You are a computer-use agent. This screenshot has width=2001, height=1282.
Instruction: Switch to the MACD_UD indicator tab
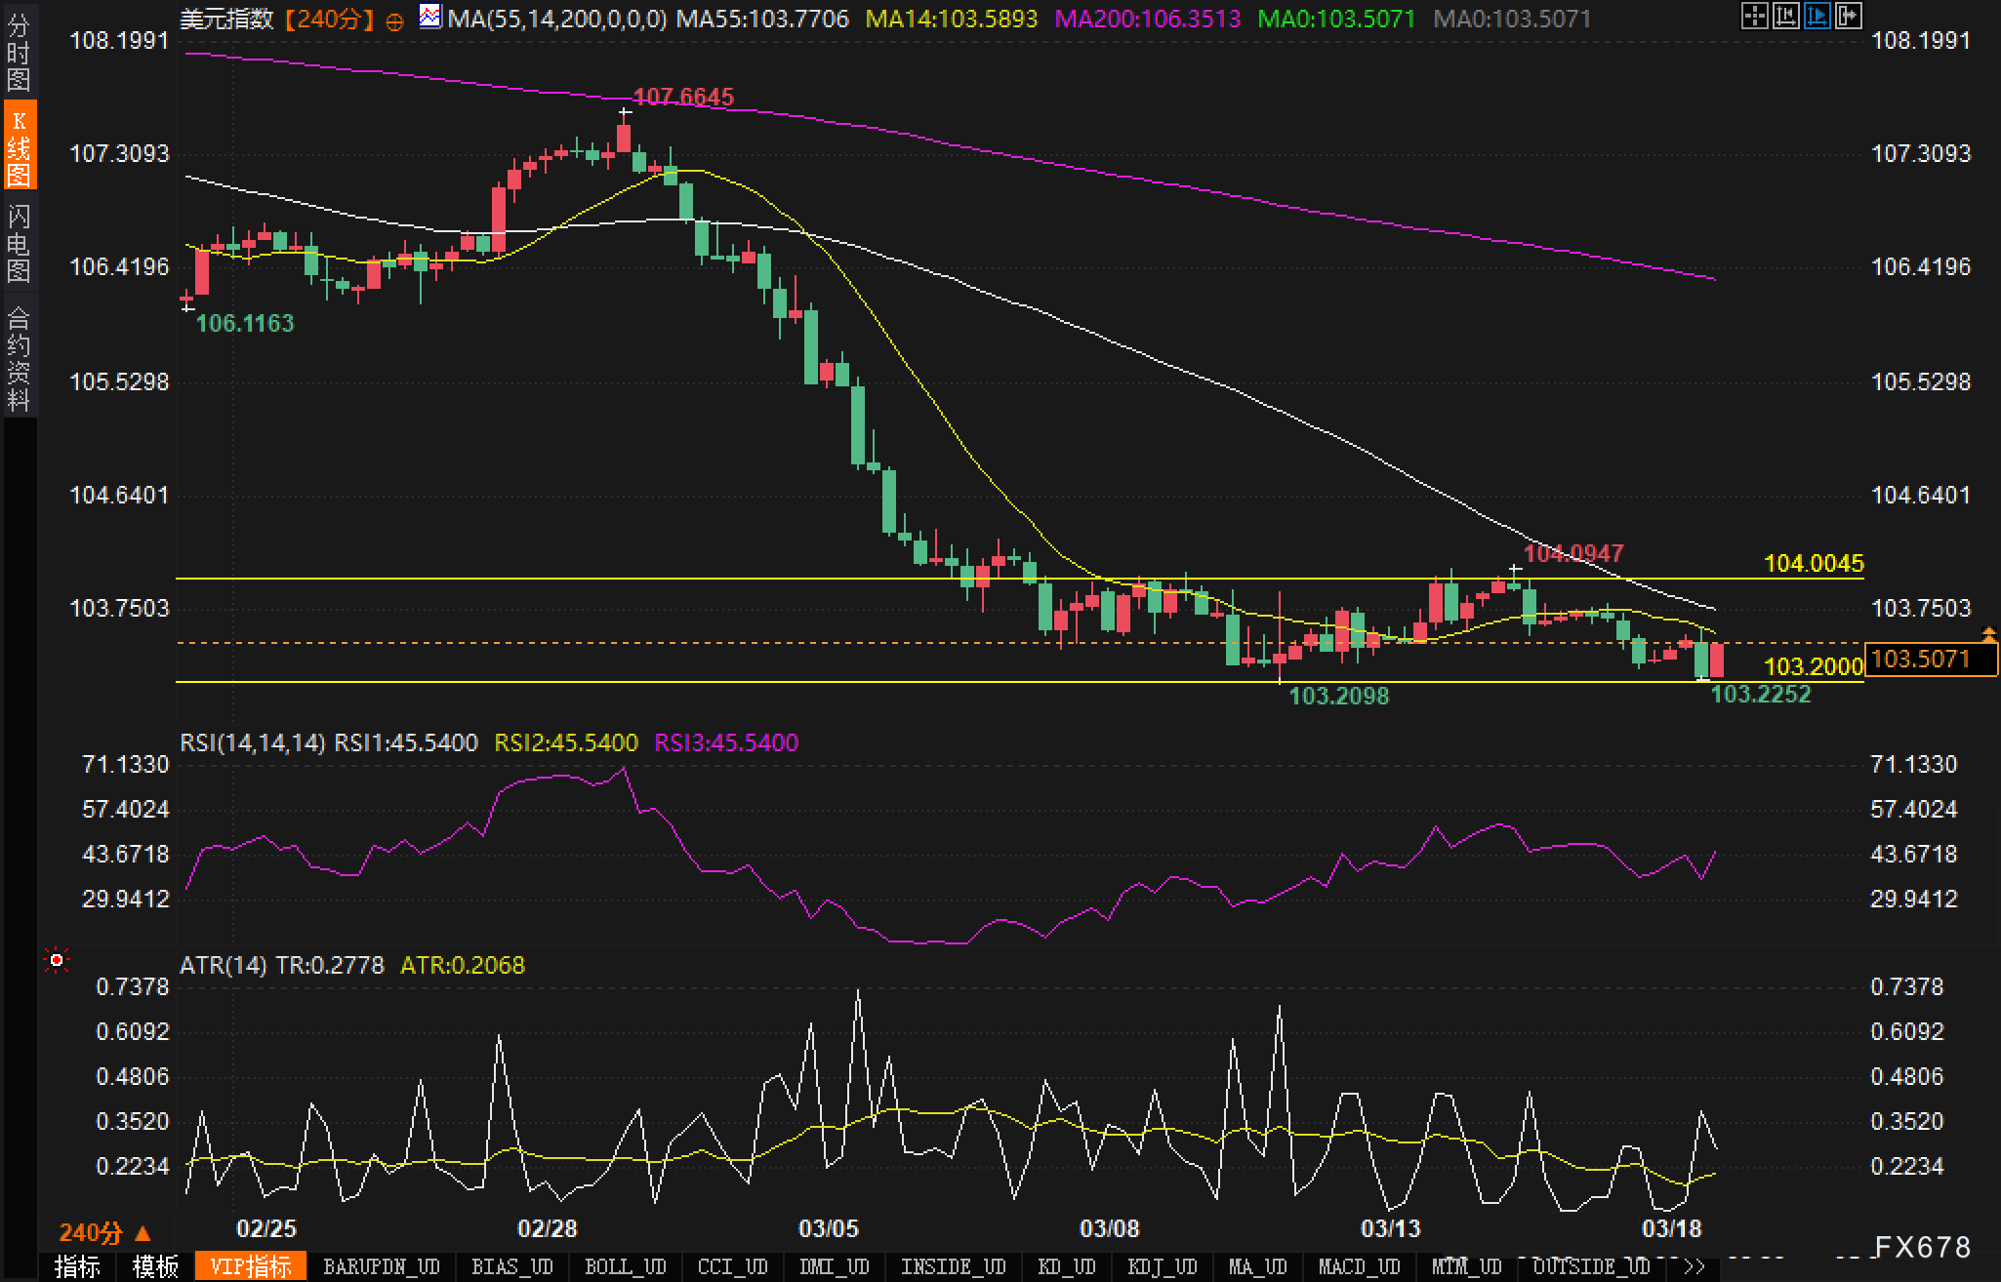pyautogui.click(x=1359, y=1266)
